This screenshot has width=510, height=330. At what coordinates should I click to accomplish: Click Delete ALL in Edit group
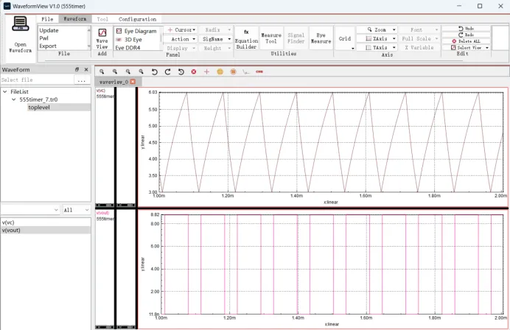[466, 41]
